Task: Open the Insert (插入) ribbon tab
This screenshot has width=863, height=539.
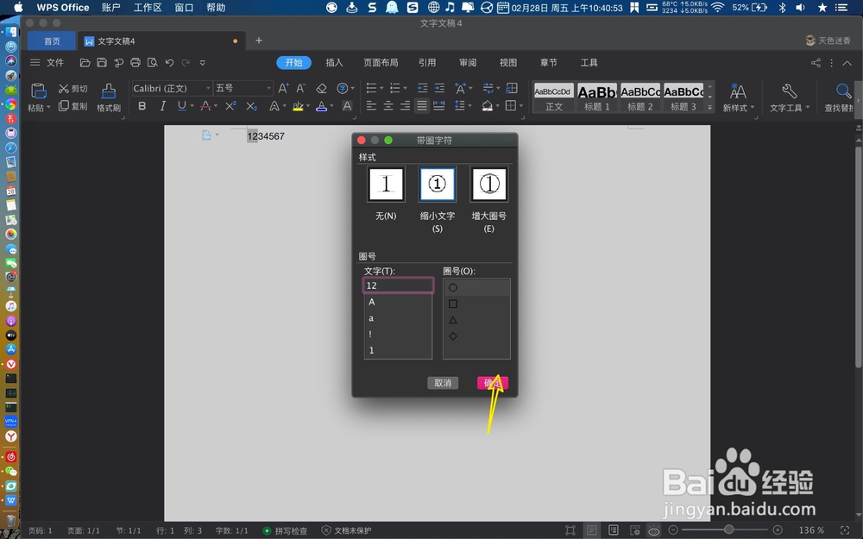Action: [334, 63]
